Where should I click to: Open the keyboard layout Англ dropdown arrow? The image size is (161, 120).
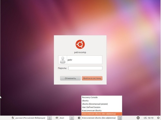[x=72, y=118]
